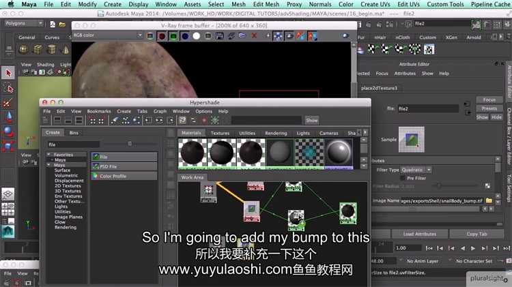Screen dimensions: 512x287
Task: Click Show button in Hypershade toolbar
Action: click(311, 121)
